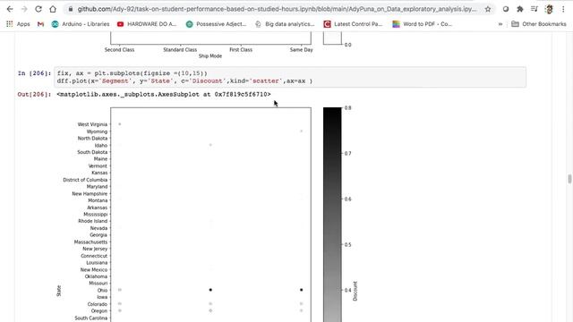The height and width of the screenshot is (322, 573).
Task: Click 'West Virginia' axis label
Action: click(92, 124)
